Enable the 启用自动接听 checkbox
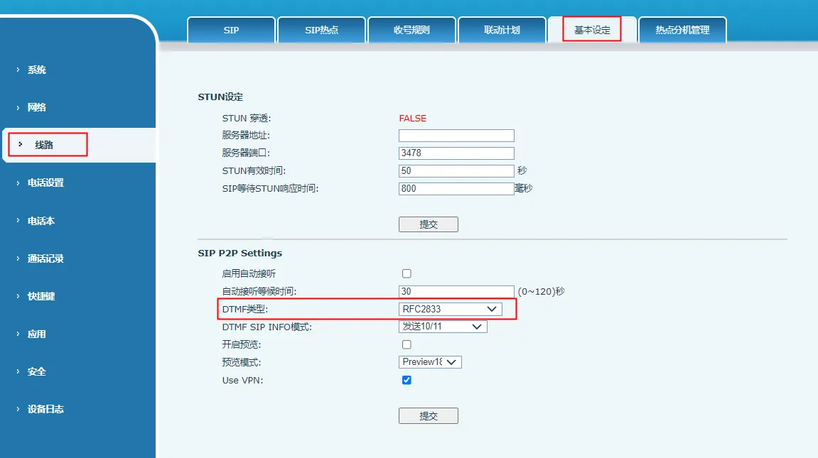Viewport: 818px width, 458px height. tap(406, 273)
